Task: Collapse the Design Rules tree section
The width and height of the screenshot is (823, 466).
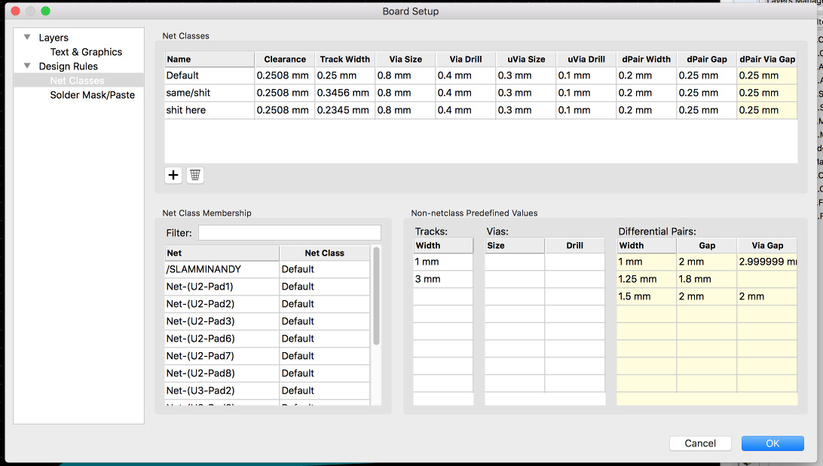Action: [x=28, y=66]
